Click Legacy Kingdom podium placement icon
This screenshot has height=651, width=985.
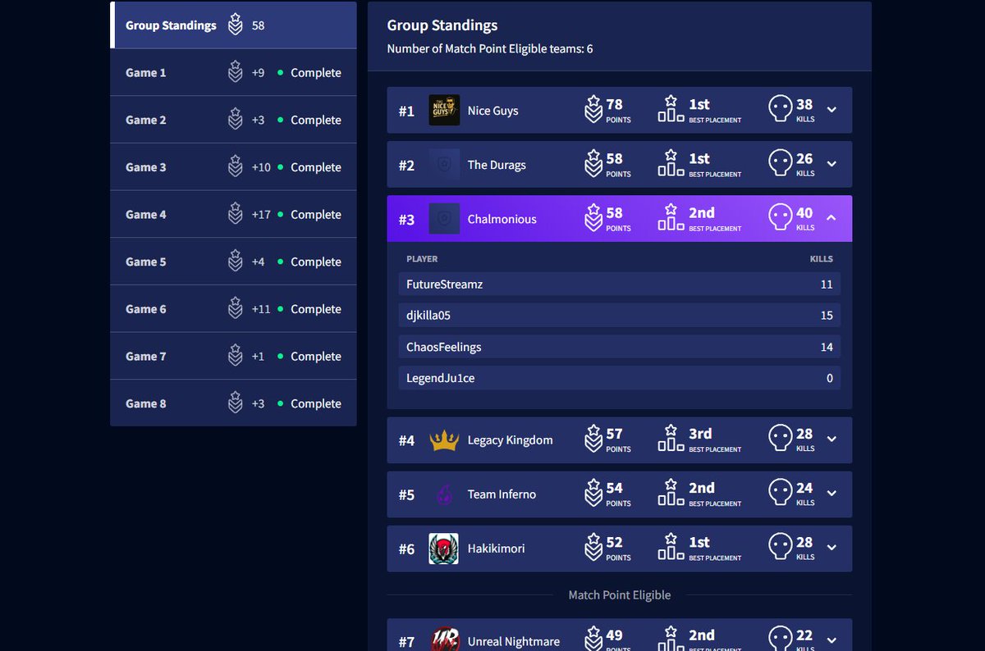pos(671,438)
